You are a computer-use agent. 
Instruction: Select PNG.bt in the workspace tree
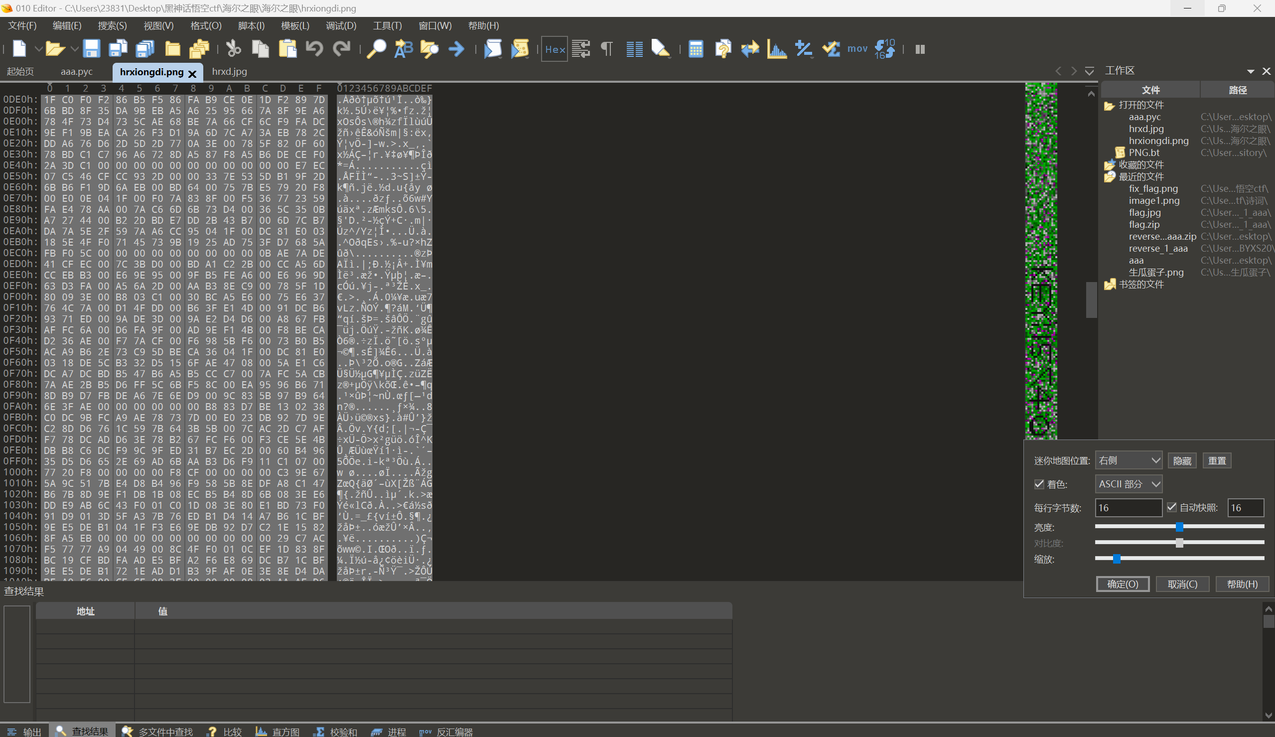1144,152
